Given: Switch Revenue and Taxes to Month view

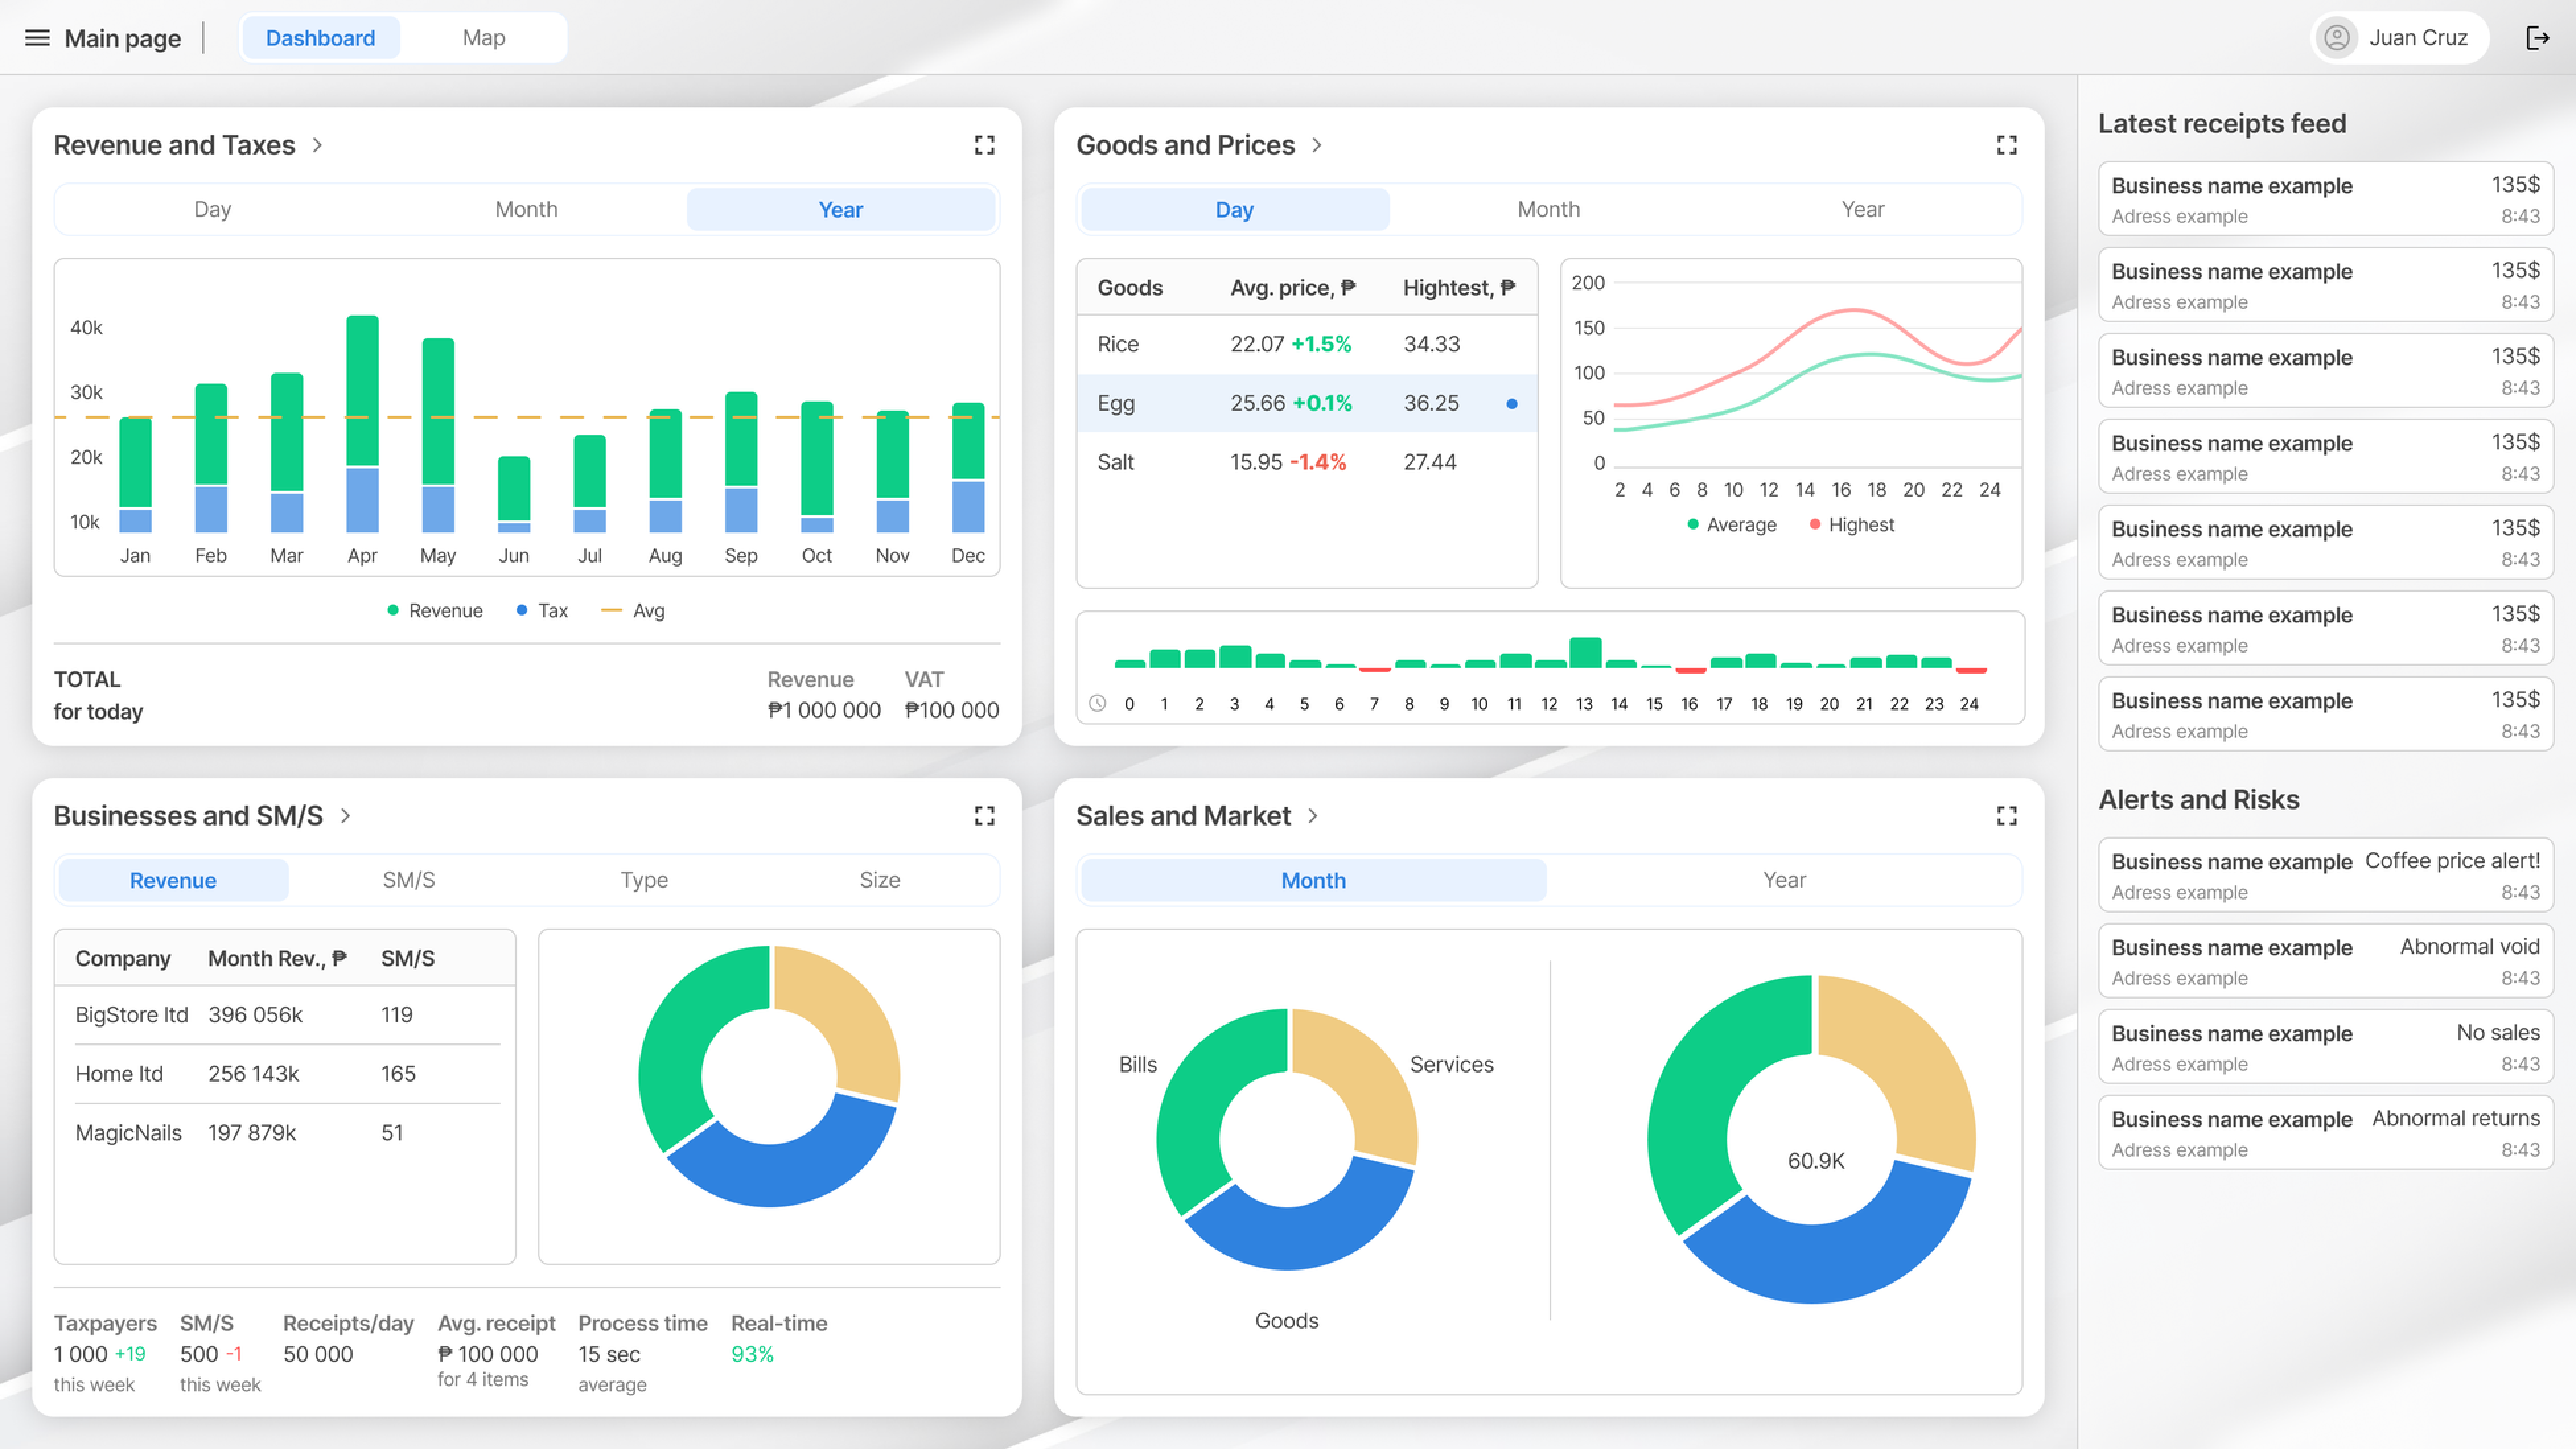Looking at the screenshot, I should (x=526, y=209).
